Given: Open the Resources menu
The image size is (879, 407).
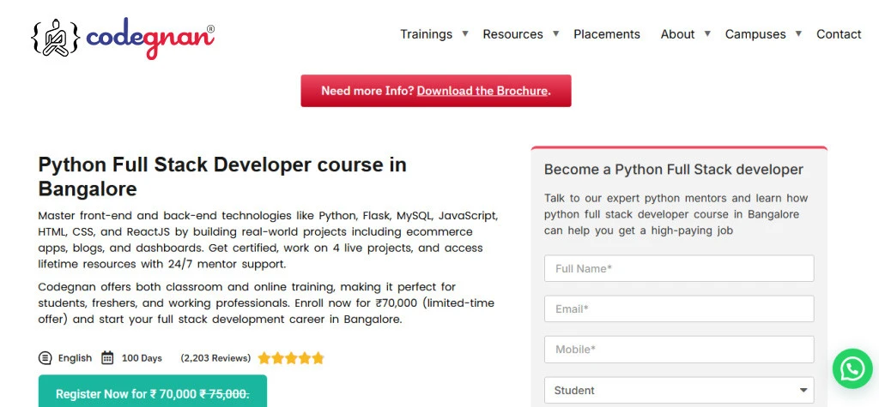Looking at the screenshot, I should (x=513, y=34).
